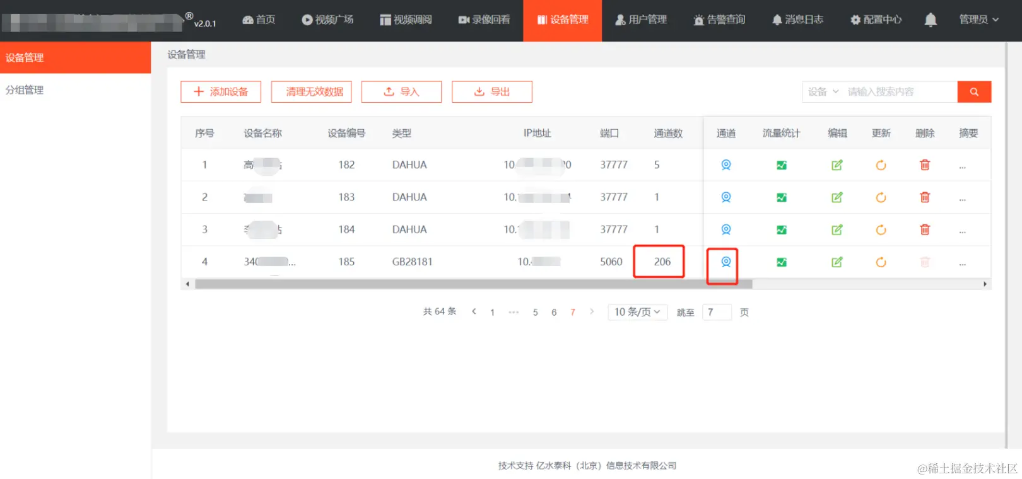Screen dimensions: 1022x479
Task: Jump to page 1
Action: pos(493,312)
